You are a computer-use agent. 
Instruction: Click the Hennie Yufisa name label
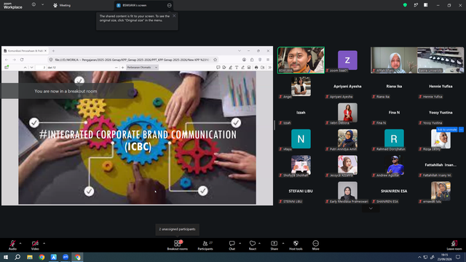click(441, 87)
